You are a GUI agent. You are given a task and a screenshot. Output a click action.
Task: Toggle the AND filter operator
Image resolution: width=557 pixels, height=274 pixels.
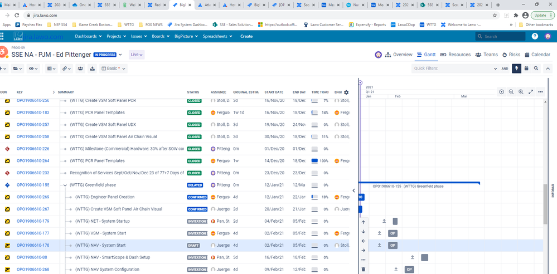pos(505,68)
